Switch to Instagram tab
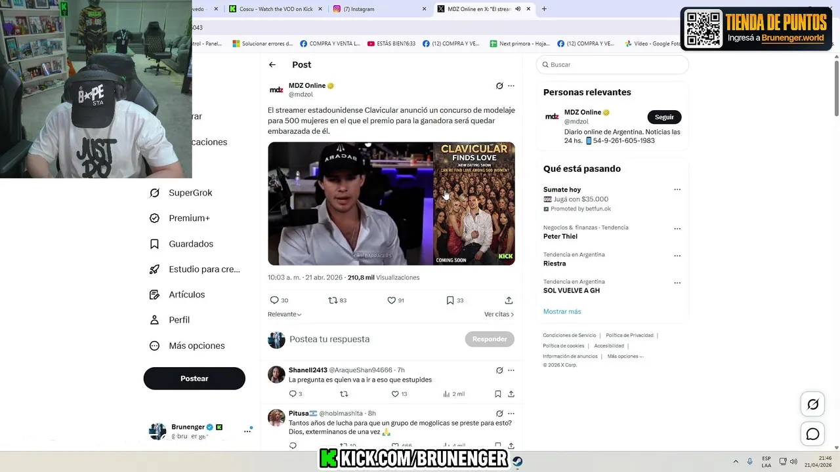840x472 pixels. click(x=379, y=9)
